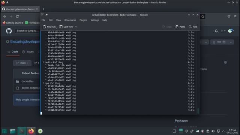Open the Konsole View menu
Image resolution: width=240 pixels, height=135 pixels.
click(x=58, y=20)
